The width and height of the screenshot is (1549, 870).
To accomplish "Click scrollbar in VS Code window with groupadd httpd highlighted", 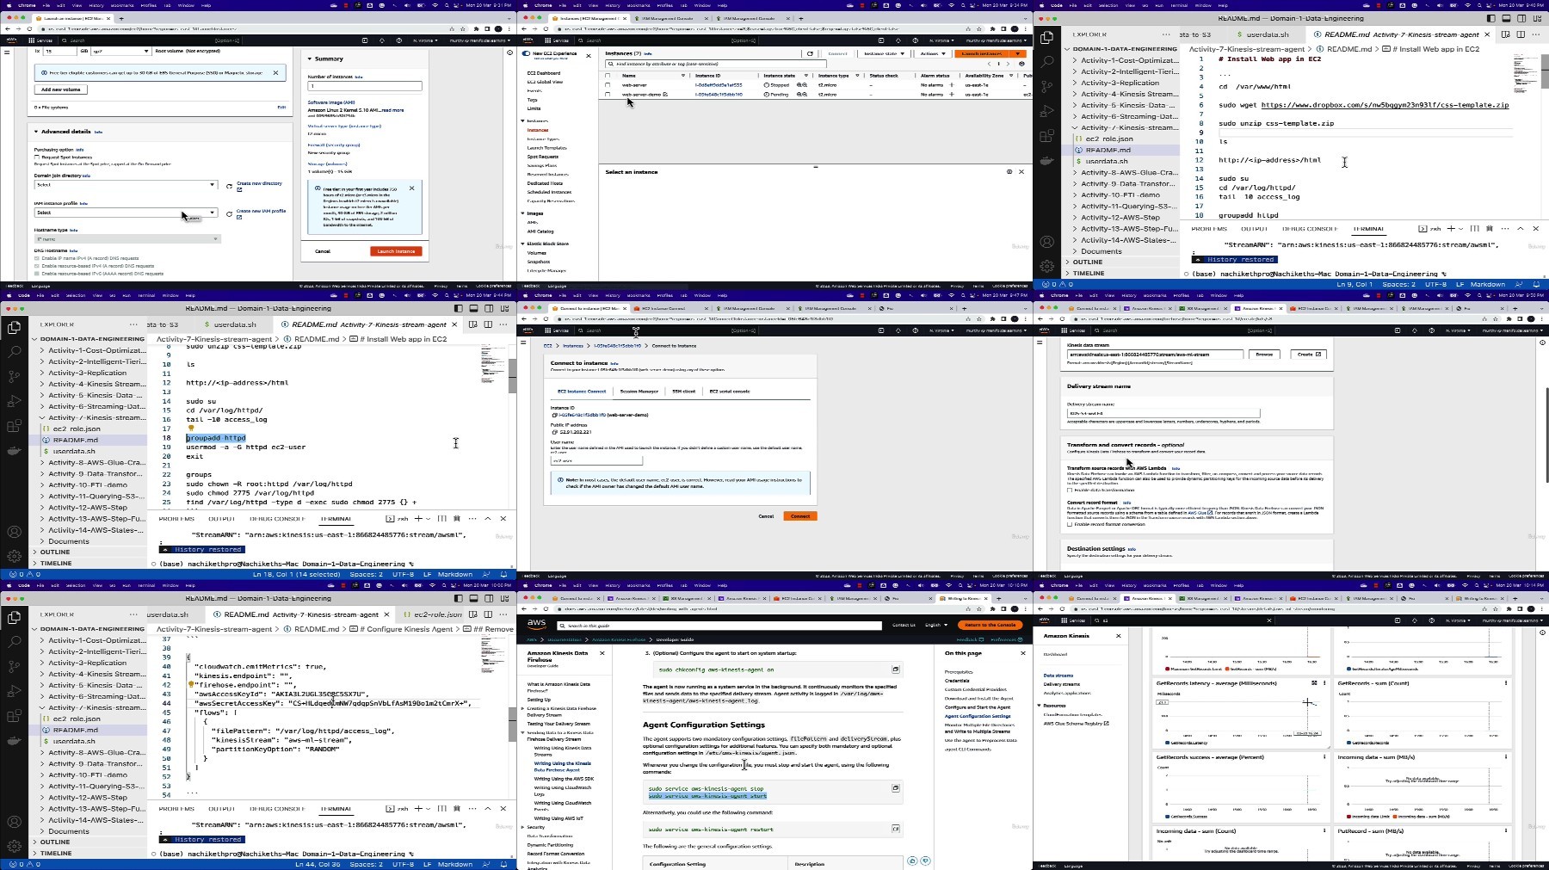I will [512, 375].
